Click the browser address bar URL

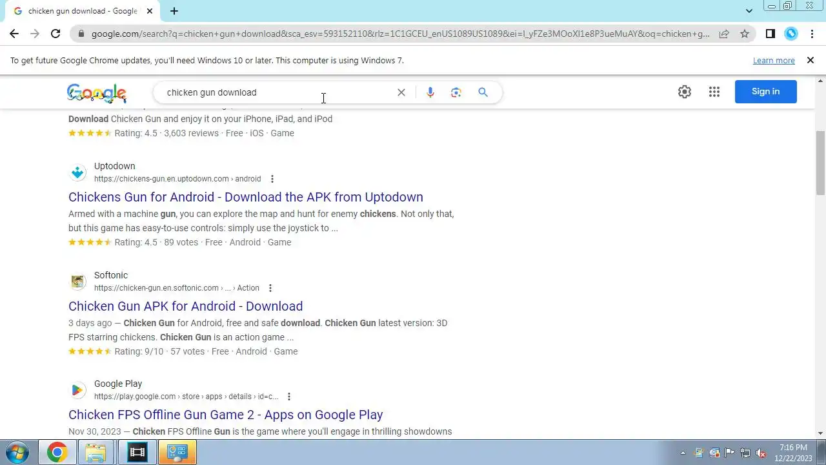pos(400,34)
